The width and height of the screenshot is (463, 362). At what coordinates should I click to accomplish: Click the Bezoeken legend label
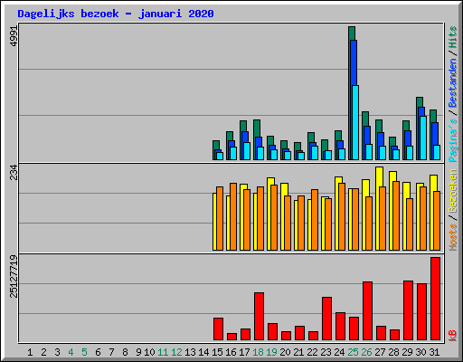452,191
